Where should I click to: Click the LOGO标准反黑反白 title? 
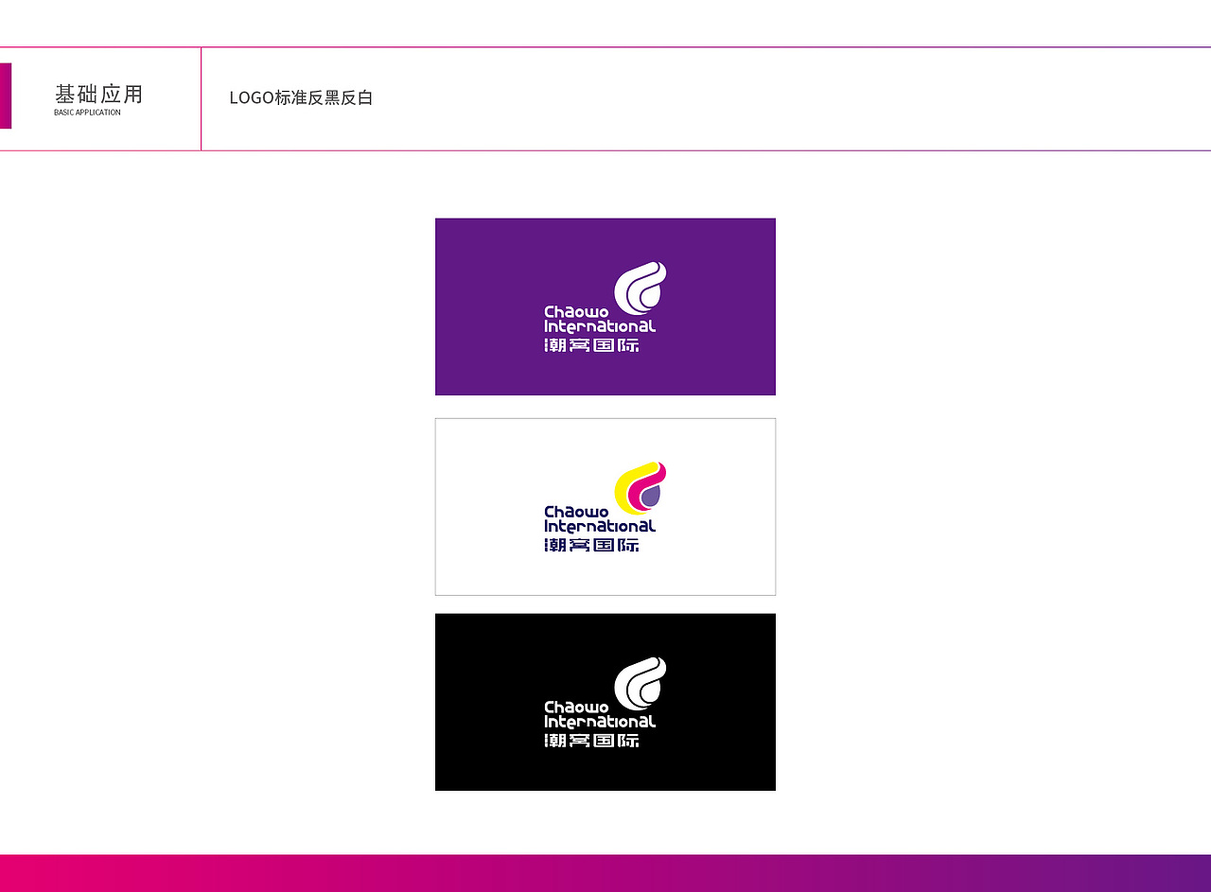(x=301, y=97)
